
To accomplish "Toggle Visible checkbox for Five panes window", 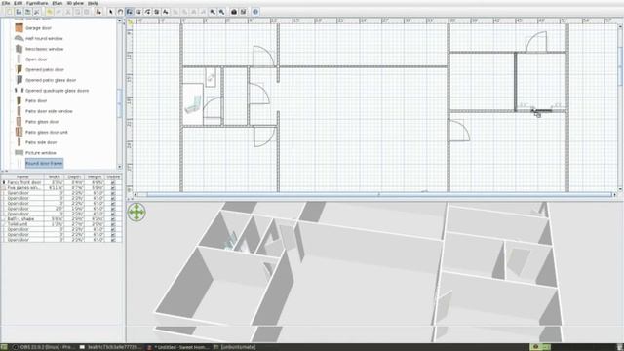I will 113,188.
